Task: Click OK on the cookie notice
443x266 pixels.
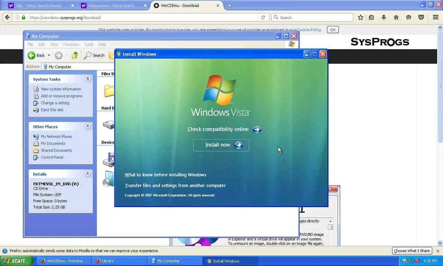Action: tap(333, 30)
